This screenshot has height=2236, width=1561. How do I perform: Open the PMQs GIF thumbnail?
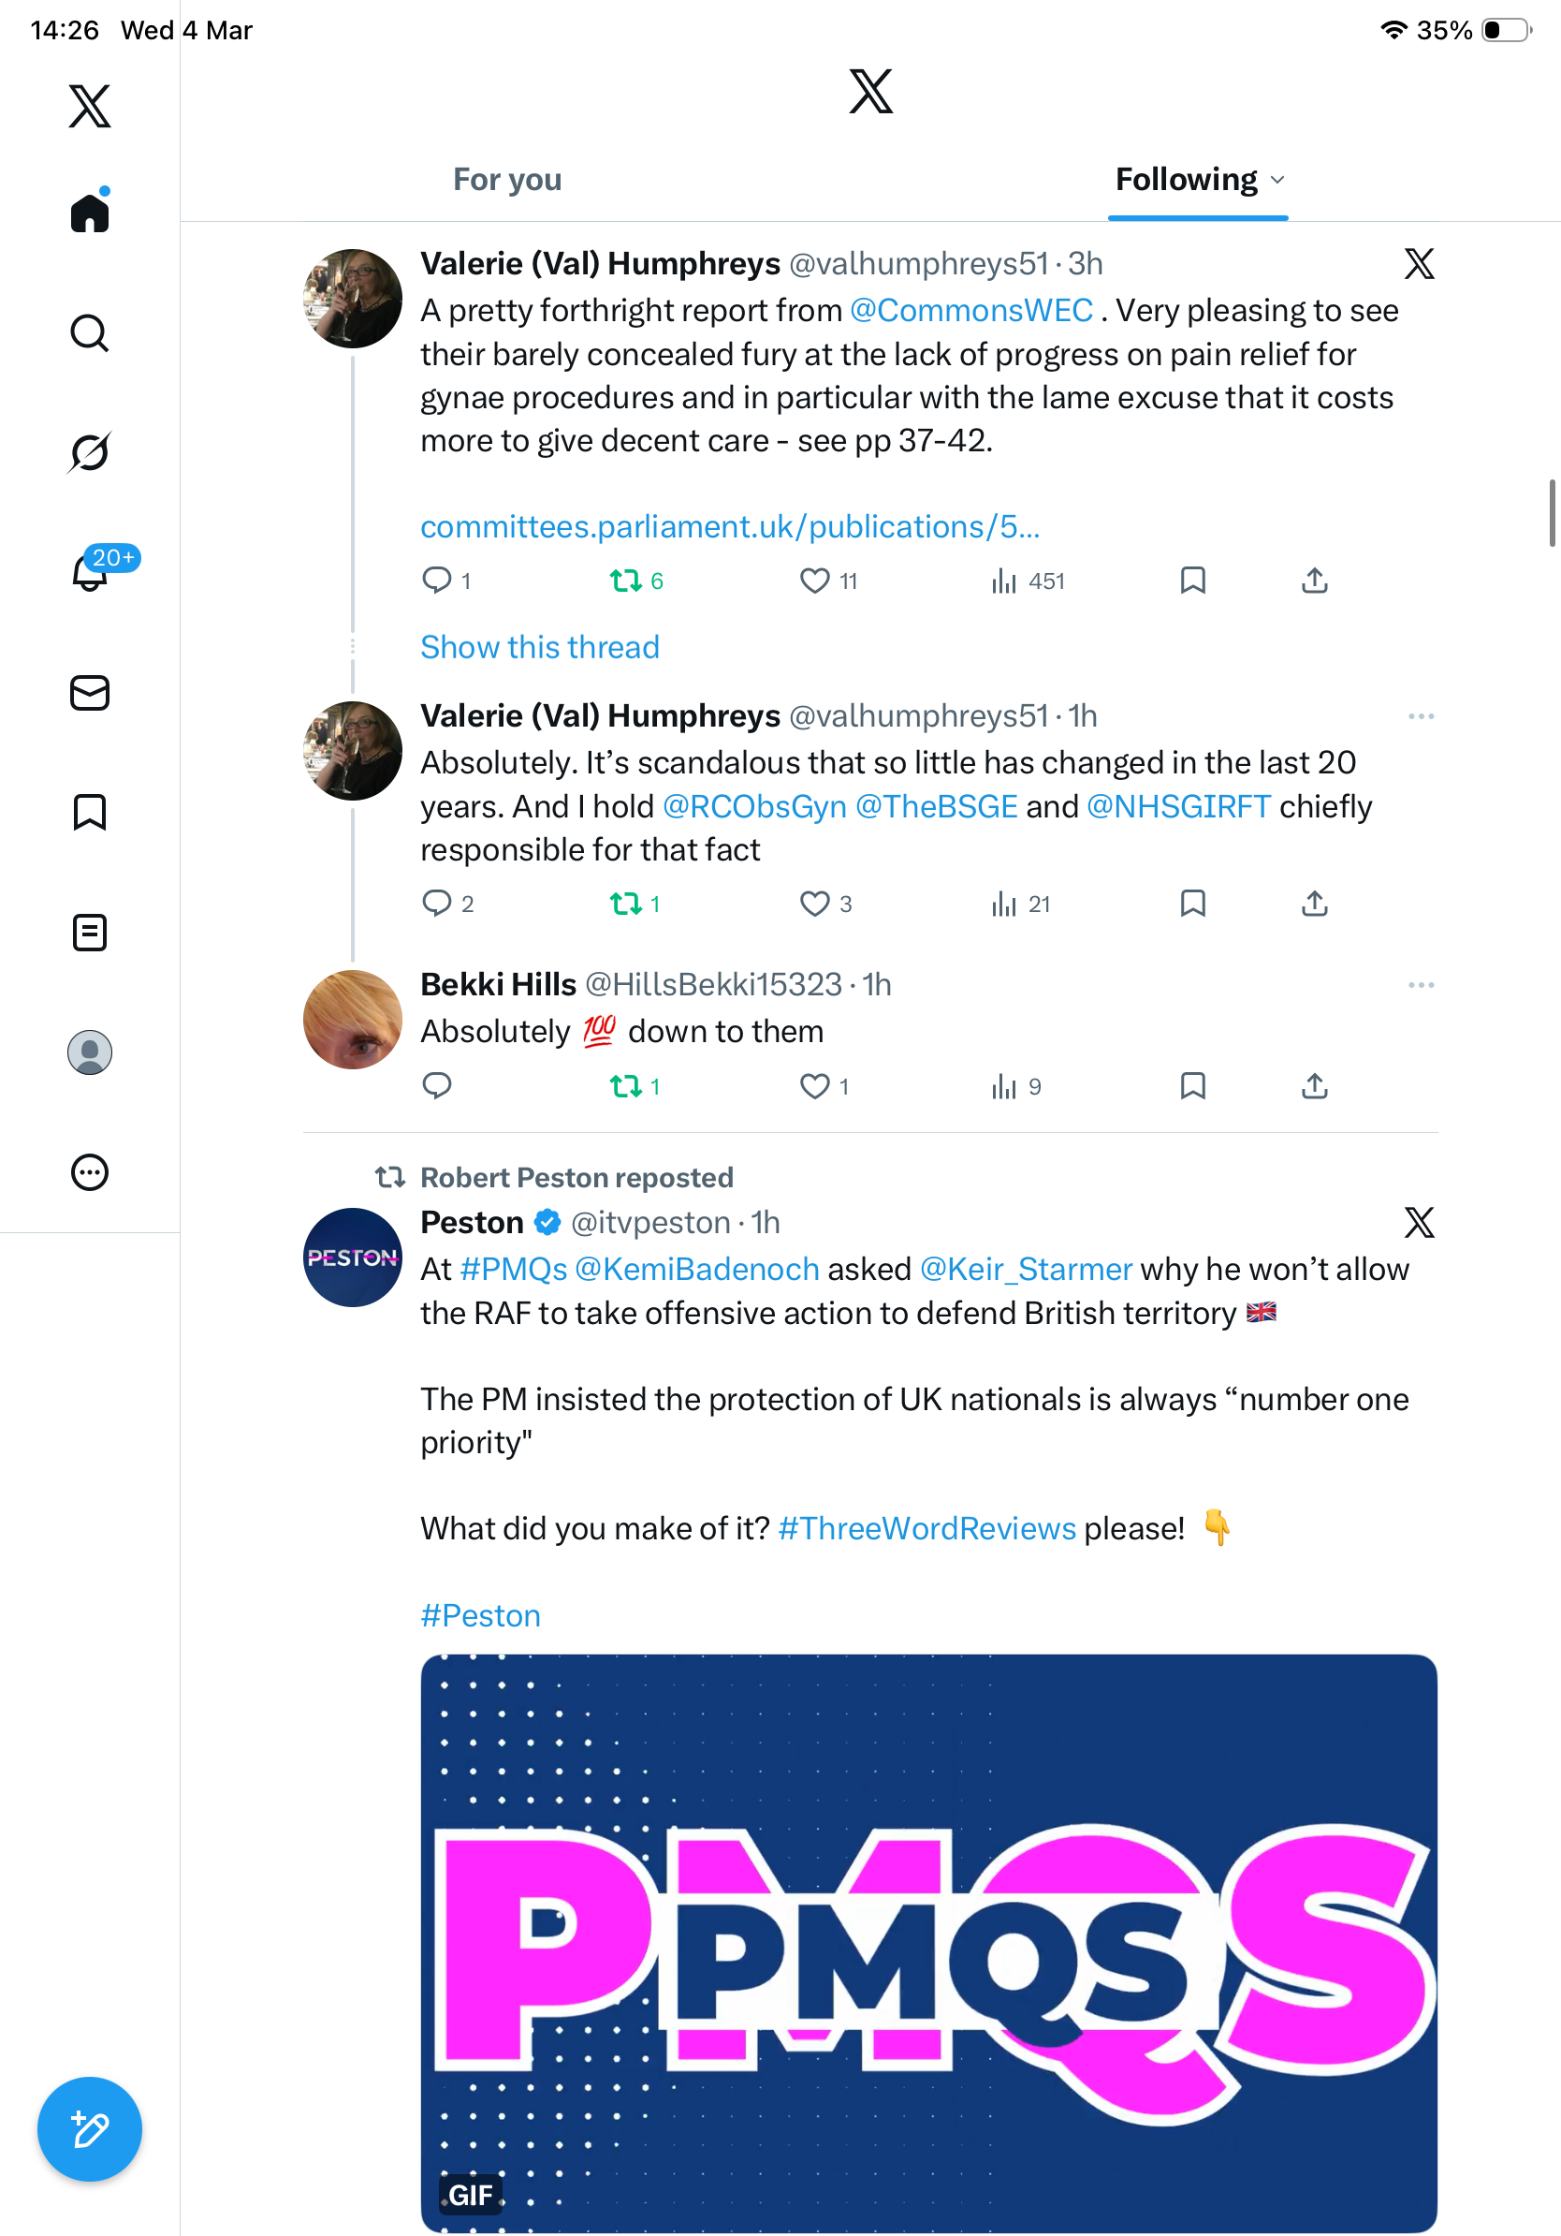click(928, 1943)
